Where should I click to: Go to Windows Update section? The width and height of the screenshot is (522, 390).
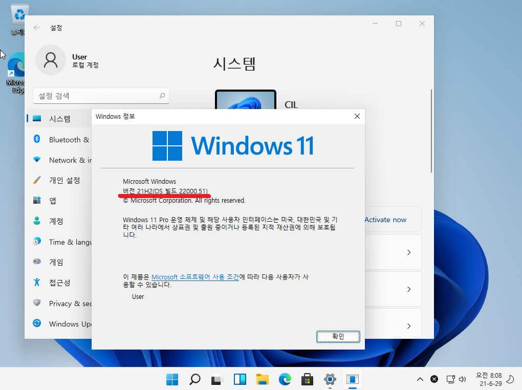60,324
